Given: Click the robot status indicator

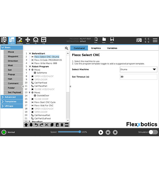Looking at the screenshot, I should pos(4,132).
